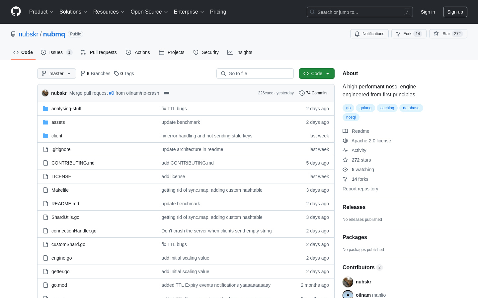Switch to the Code tab
Screen dimensions: 478x298
(x=23, y=52)
